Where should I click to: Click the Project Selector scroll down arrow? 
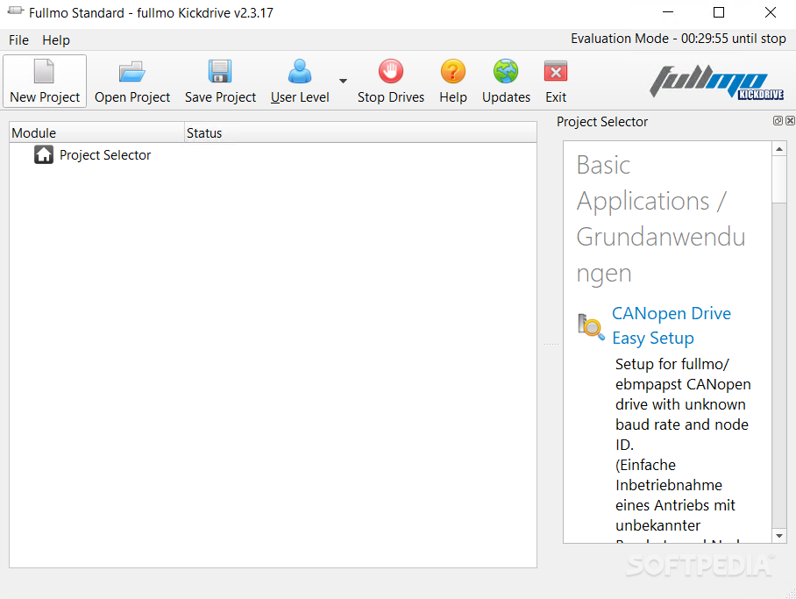779,536
